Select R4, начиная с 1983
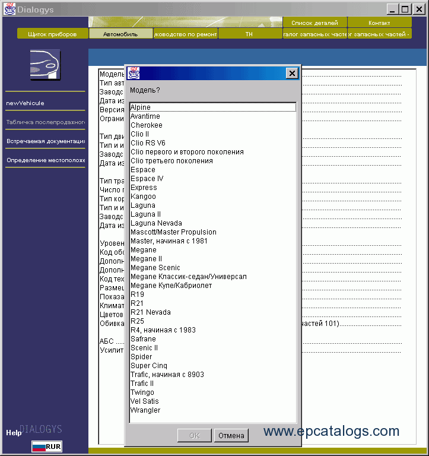The height and width of the screenshot is (456, 429). pos(213,330)
